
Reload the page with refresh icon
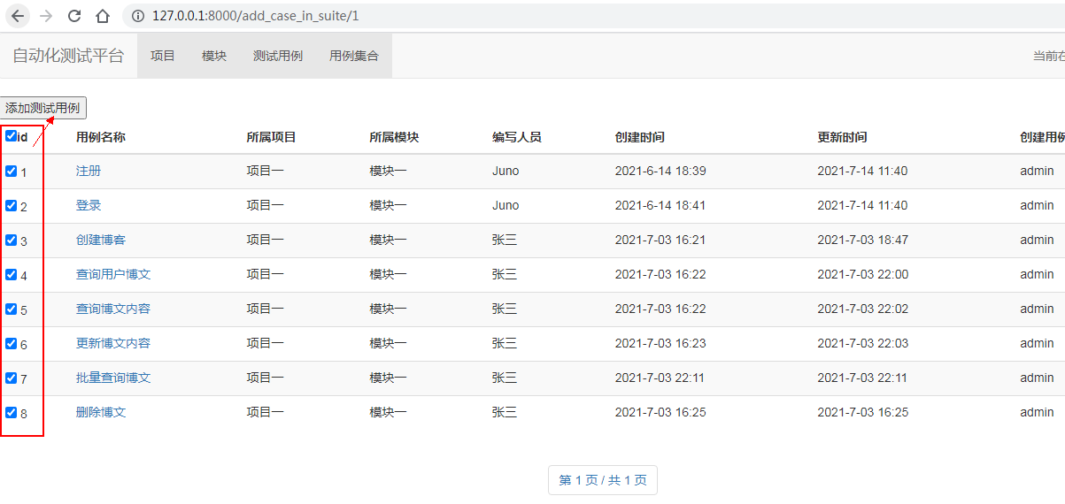[x=74, y=16]
